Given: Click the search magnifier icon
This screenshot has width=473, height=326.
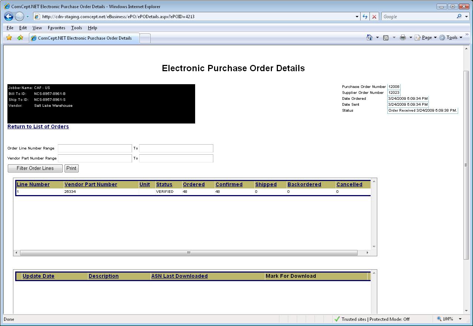Looking at the screenshot, I should point(460,17).
